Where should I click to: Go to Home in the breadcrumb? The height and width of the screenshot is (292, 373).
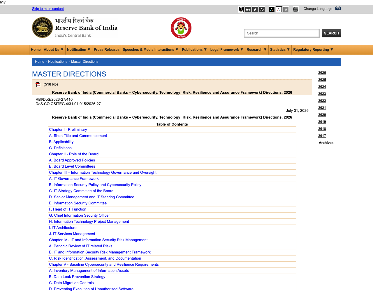click(x=40, y=62)
